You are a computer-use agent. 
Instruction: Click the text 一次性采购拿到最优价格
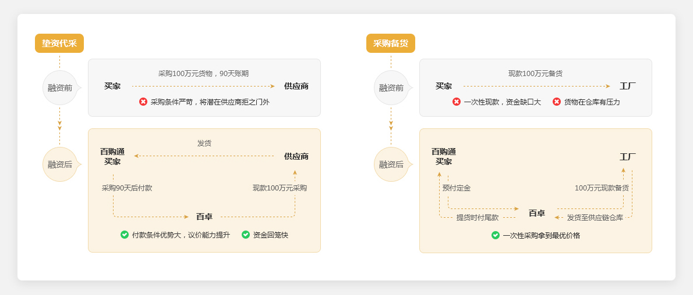click(542, 235)
